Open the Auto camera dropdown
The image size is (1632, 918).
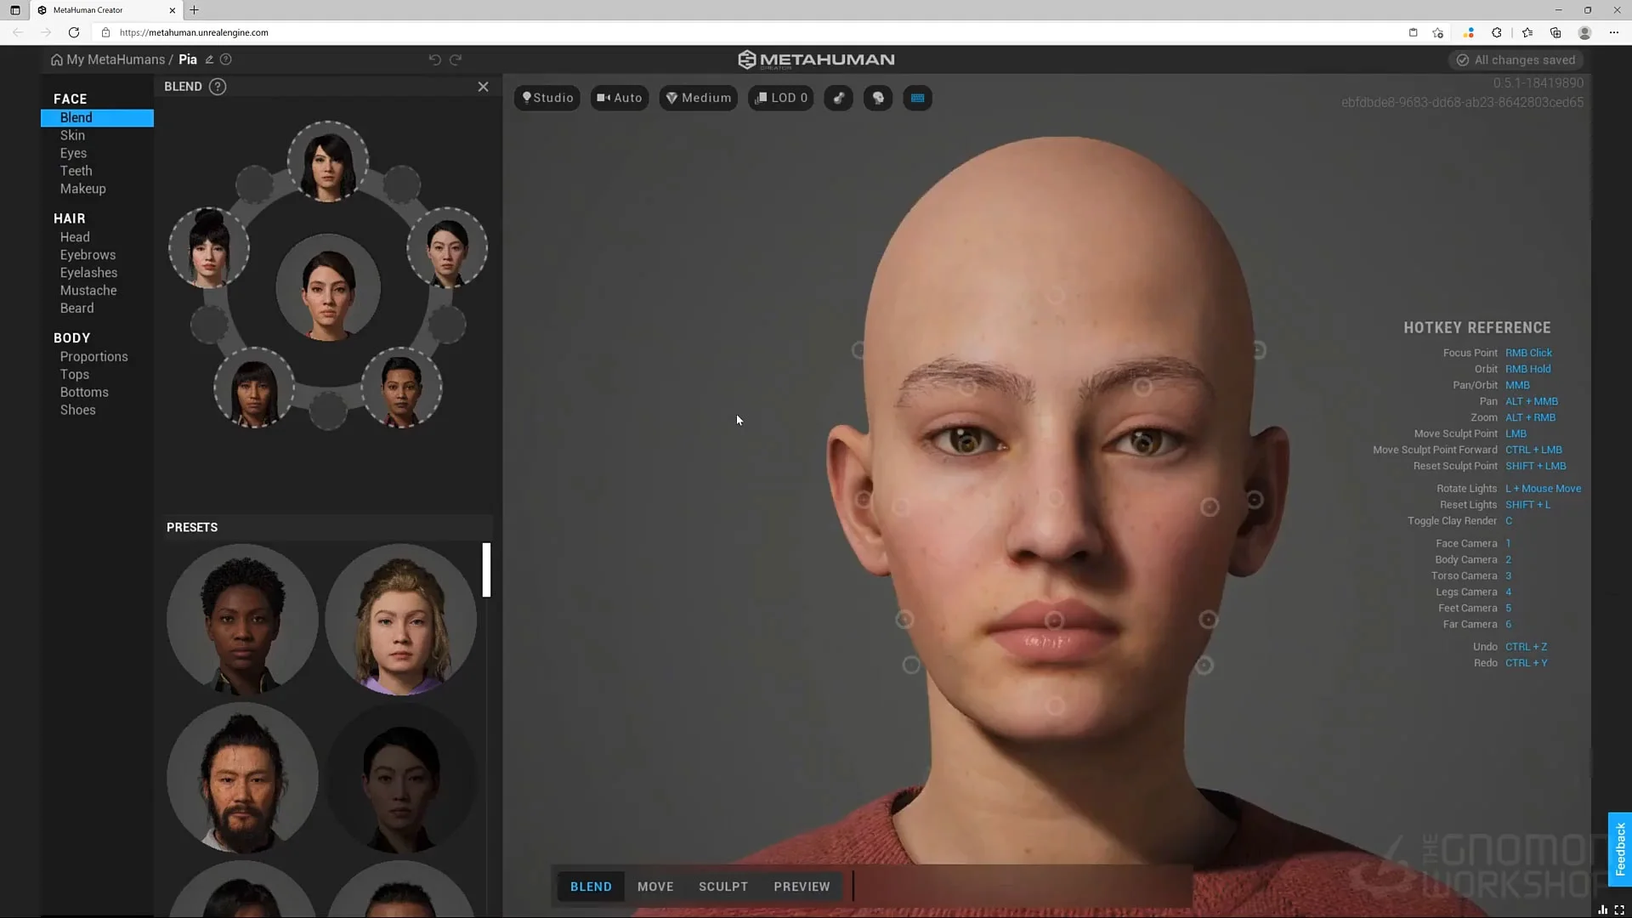pos(620,98)
